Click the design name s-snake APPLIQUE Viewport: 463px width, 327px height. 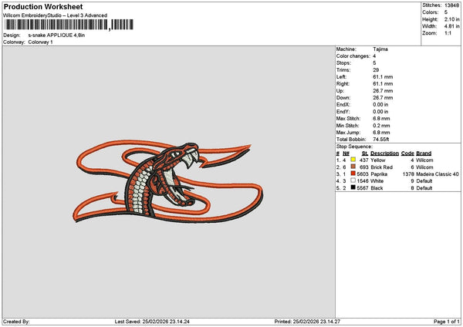click(x=56, y=35)
